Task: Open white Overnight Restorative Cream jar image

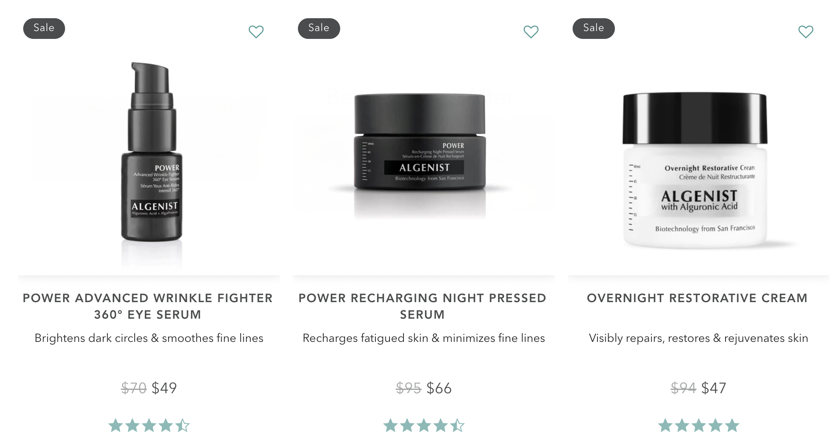Action: click(695, 170)
